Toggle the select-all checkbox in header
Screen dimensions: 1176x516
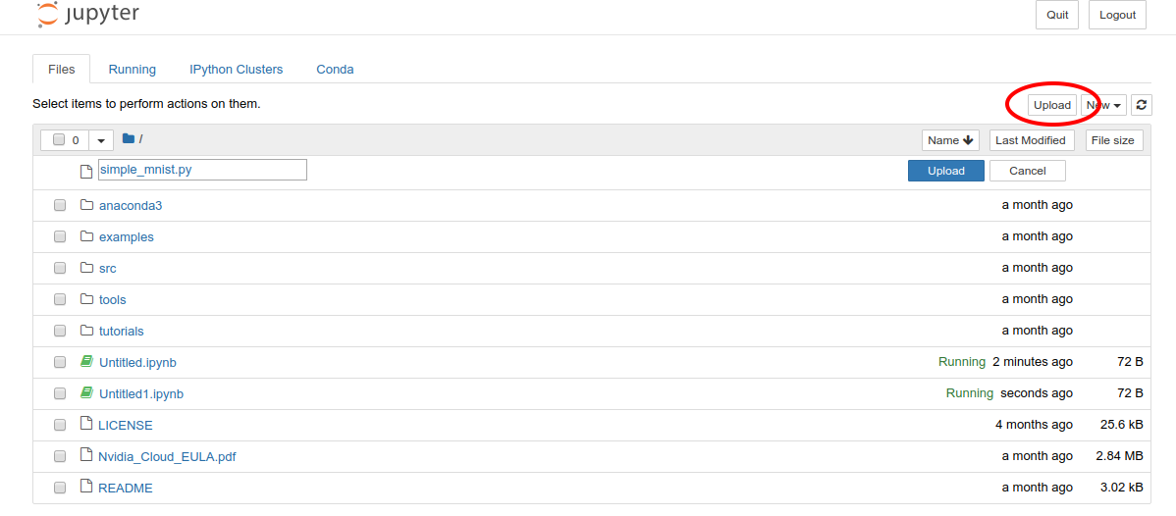pos(59,139)
